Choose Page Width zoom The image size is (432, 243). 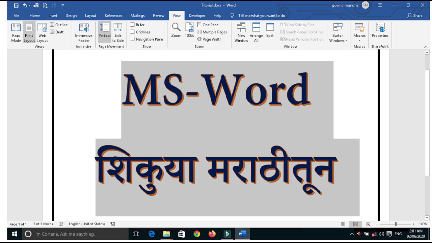pyautogui.click(x=209, y=39)
